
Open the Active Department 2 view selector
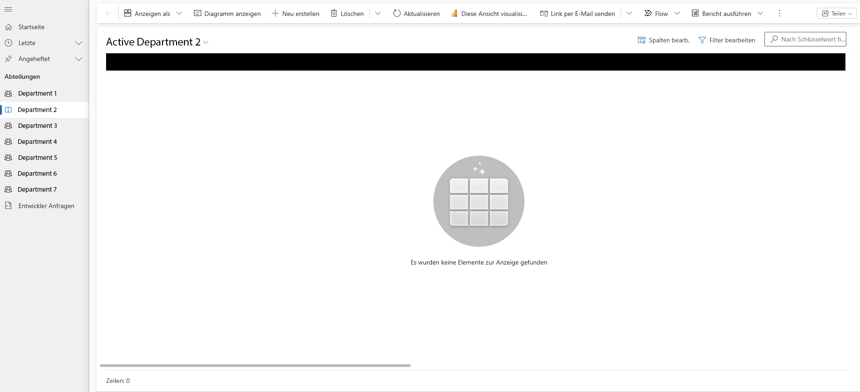click(x=157, y=42)
